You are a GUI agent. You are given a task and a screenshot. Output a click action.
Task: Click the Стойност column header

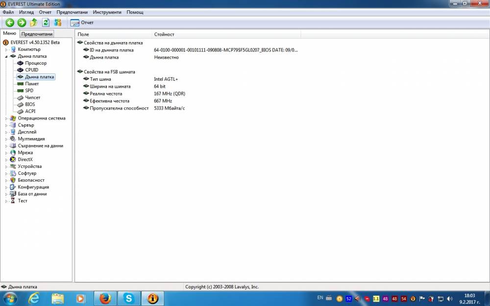coord(226,34)
